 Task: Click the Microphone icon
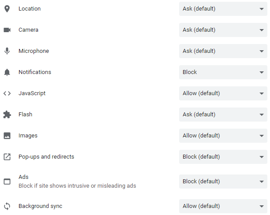[7, 51]
